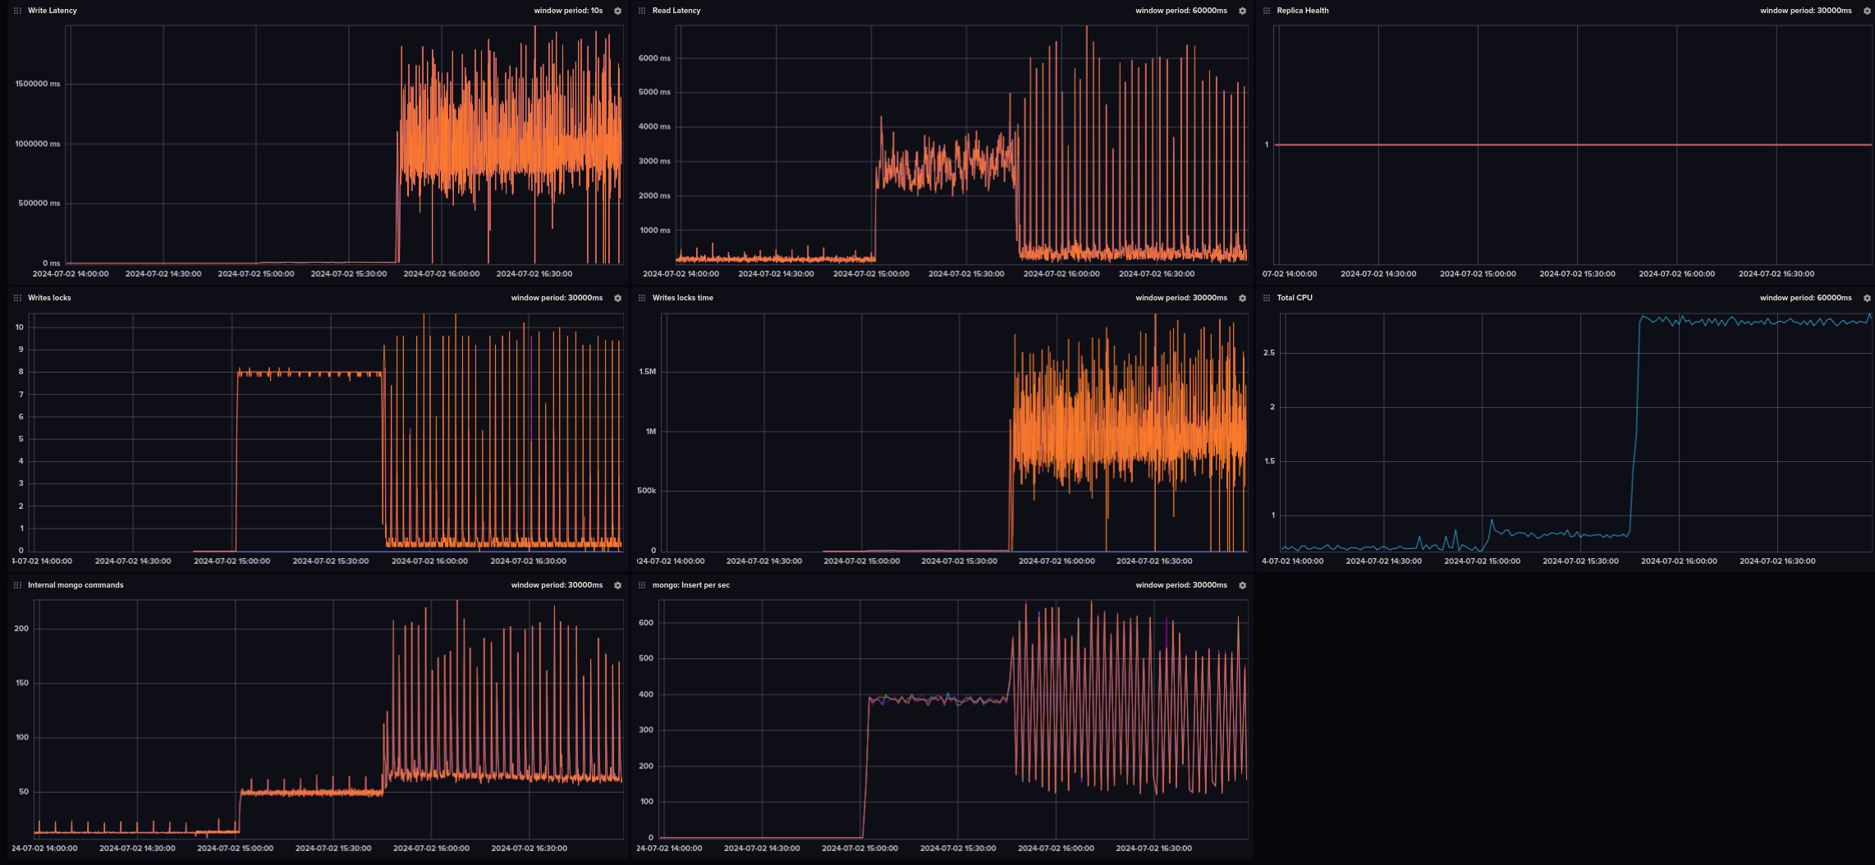Click Write Latency window period 10s label

(x=568, y=11)
